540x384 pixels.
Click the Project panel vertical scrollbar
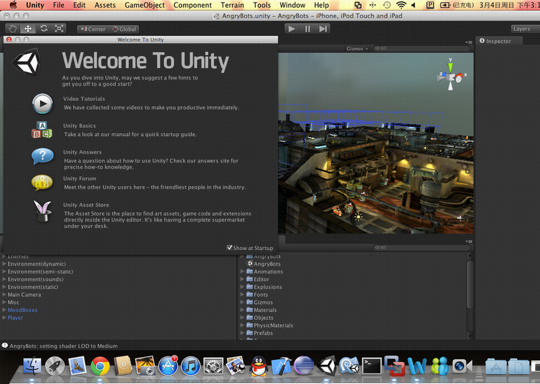pyautogui.click(x=470, y=284)
